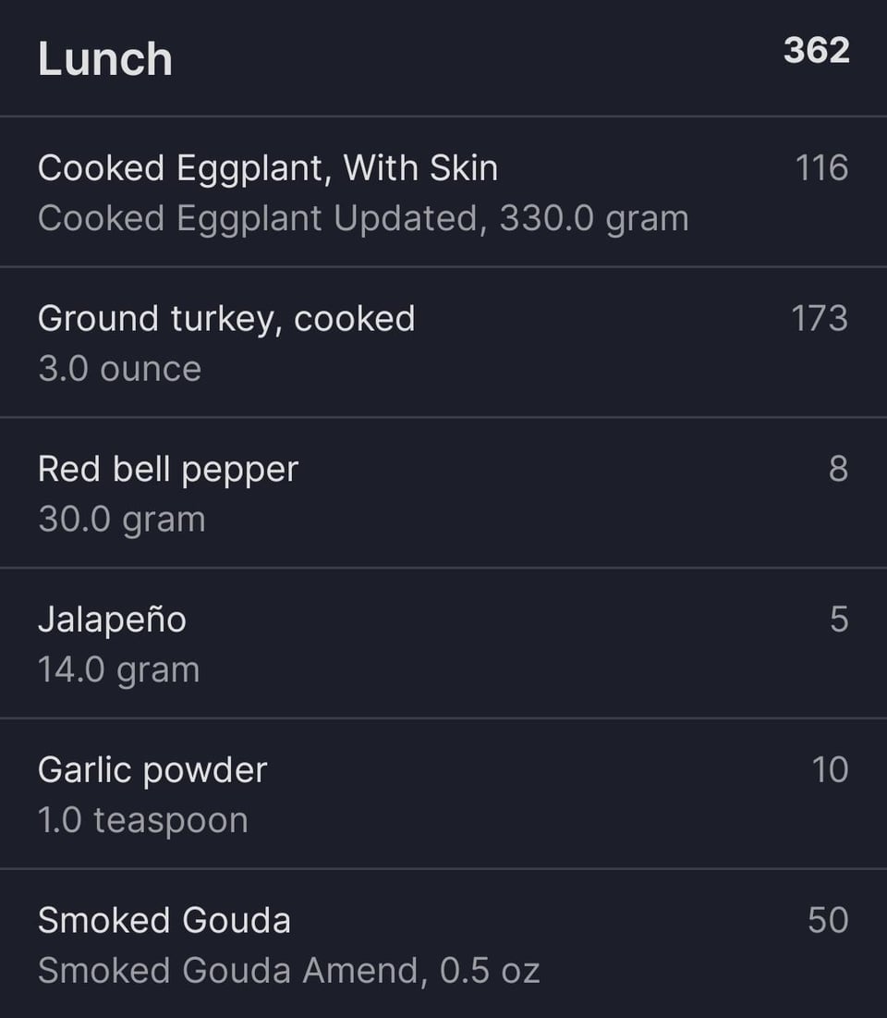887x1018 pixels.
Task: Tap the 173 calorie value for turkey
Action: (x=819, y=319)
